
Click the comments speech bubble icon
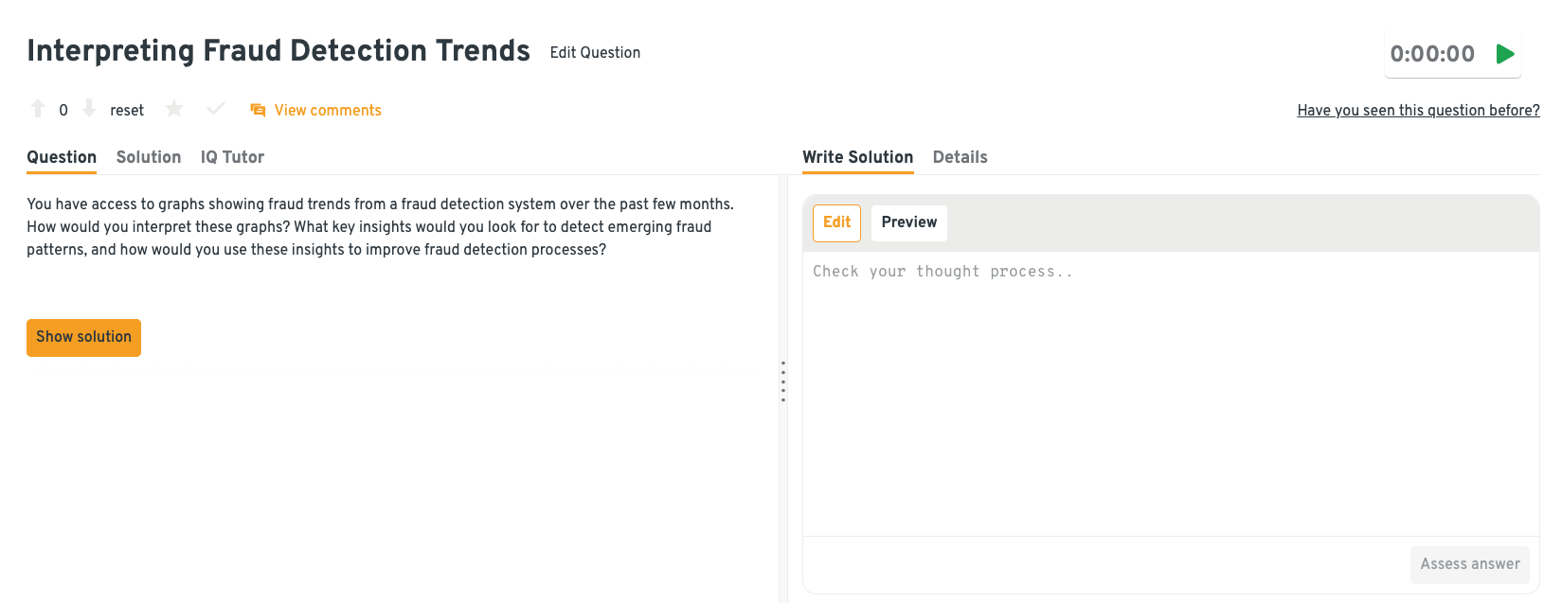click(258, 111)
